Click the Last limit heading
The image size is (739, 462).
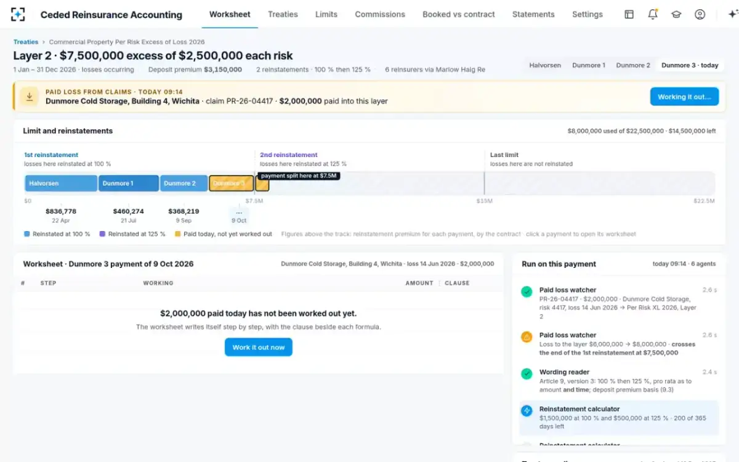point(504,155)
